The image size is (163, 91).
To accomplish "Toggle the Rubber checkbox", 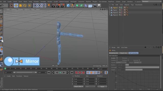I will tap(128, 60).
